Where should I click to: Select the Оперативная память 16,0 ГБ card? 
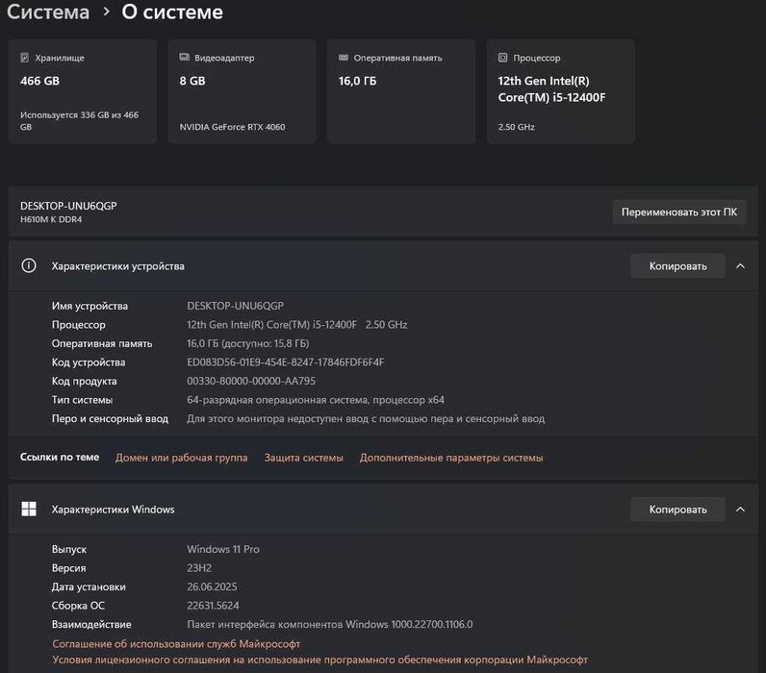(x=401, y=92)
